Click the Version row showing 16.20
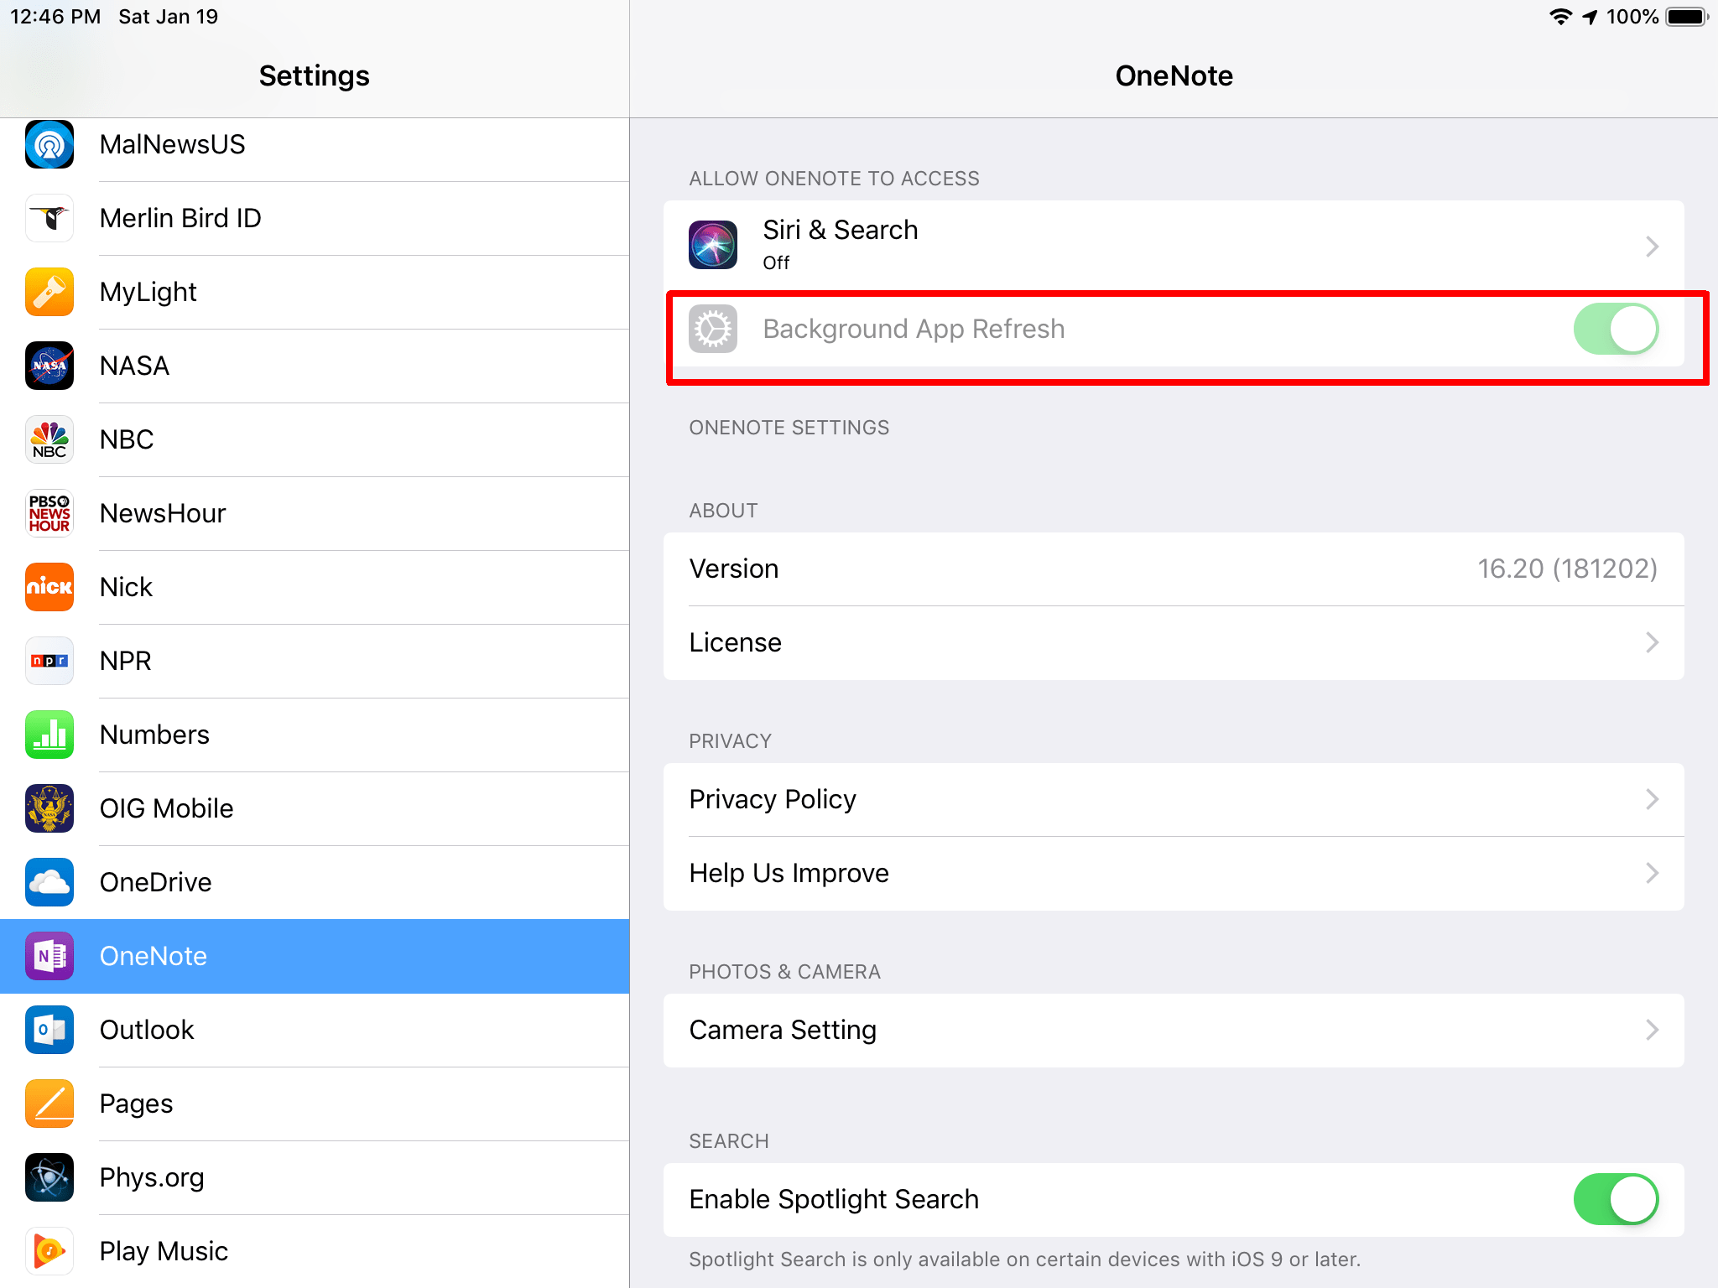The width and height of the screenshot is (1718, 1288). 1174,569
